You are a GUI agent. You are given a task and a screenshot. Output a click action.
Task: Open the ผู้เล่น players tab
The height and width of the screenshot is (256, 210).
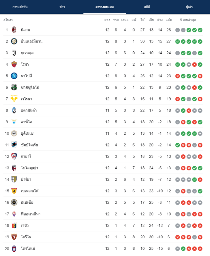pyautogui.click(x=190, y=7)
